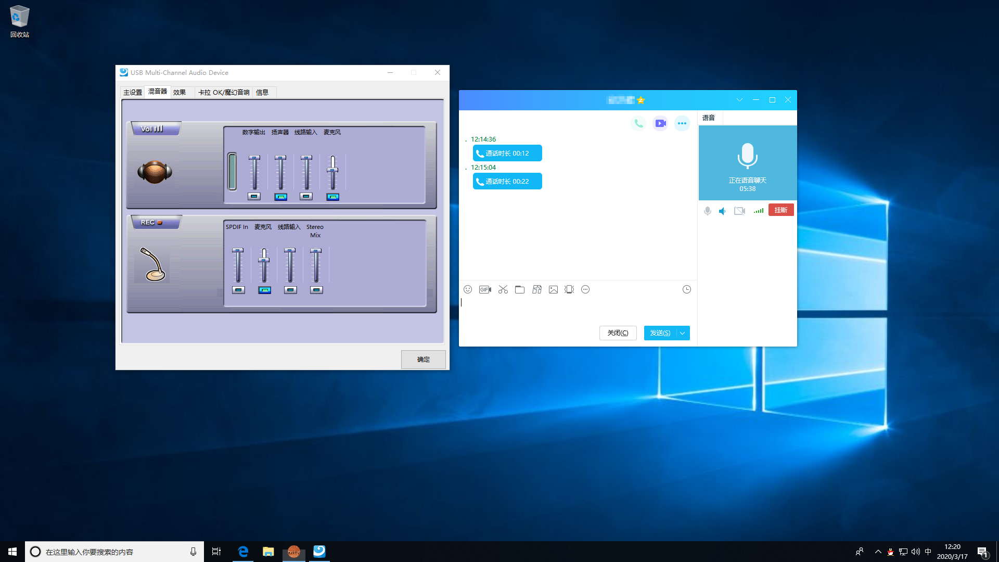Screen dimensions: 999x562
Task: Click the red 挂断 hang up button
Action: 780,210
